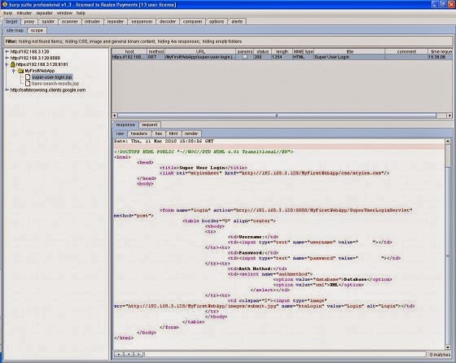Click the Filter bar to edit filters
The width and height of the screenshot is (456, 363).
(228, 42)
